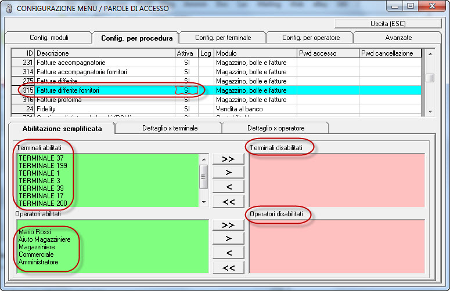Select TERMINALE 37 in enabled terminals
This screenshot has height=291, width=450.
(41, 158)
